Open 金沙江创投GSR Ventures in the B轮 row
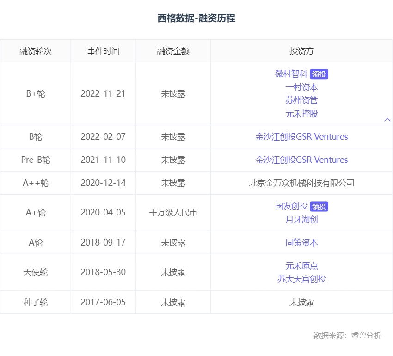Viewport: 393px width, 356px height. click(301, 137)
